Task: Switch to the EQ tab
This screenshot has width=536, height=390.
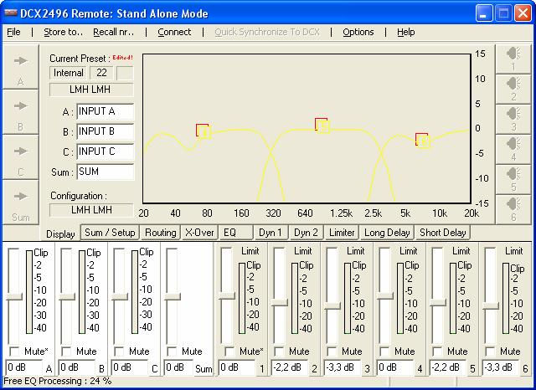Action: (236, 233)
